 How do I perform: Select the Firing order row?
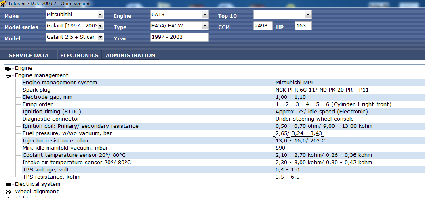tap(223, 104)
